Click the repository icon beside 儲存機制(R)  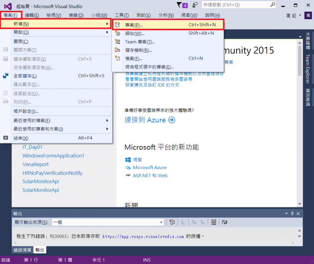[117, 50]
